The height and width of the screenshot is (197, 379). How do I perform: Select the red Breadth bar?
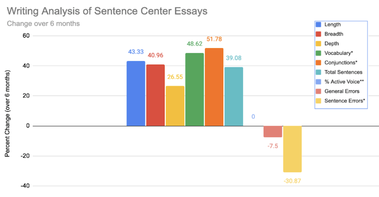(155, 95)
